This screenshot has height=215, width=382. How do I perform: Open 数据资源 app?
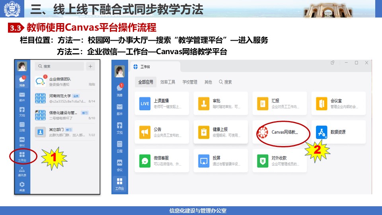click(x=339, y=132)
